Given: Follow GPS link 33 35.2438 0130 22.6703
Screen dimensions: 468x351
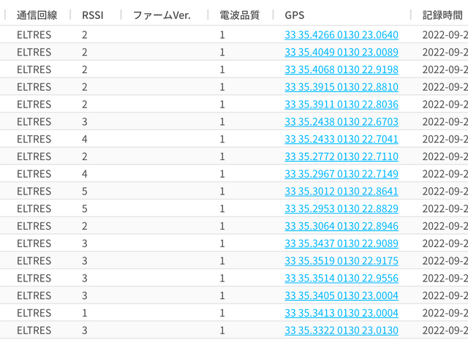Looking at the screenshot, I should coord(341,121).
